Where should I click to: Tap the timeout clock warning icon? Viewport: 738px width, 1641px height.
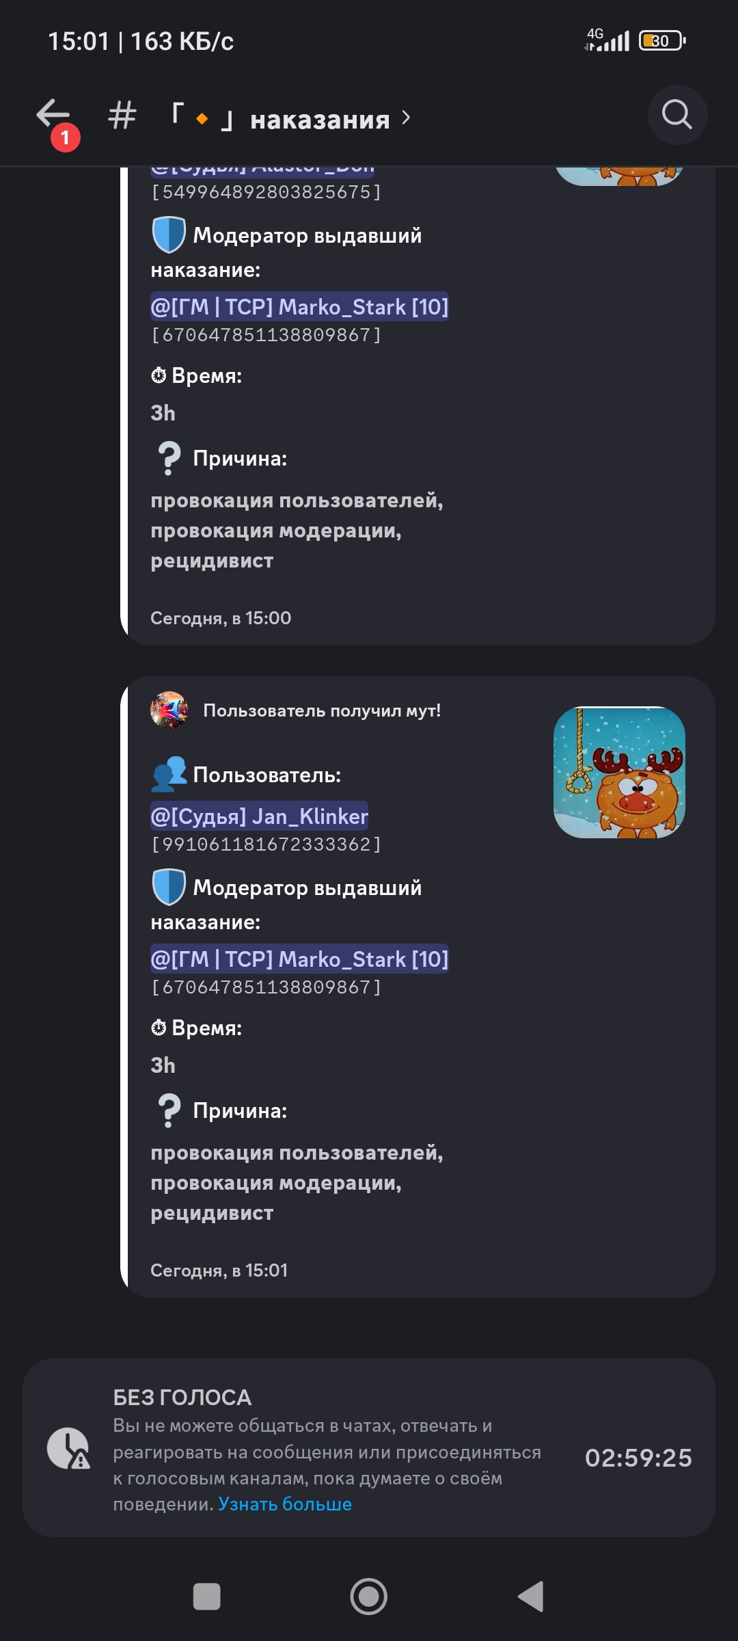(x=68, y=1447)
